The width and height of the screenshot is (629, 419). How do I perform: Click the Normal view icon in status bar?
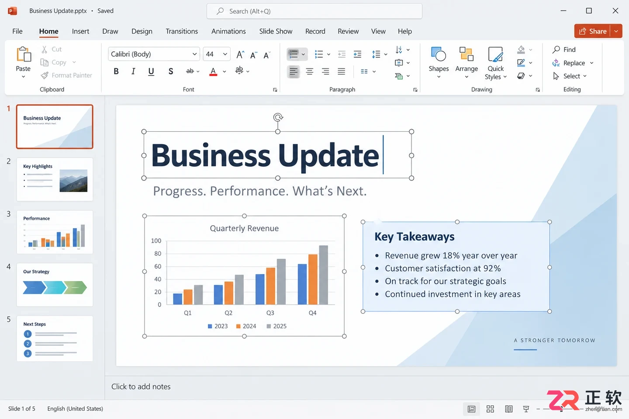click(x=471, y=409)
